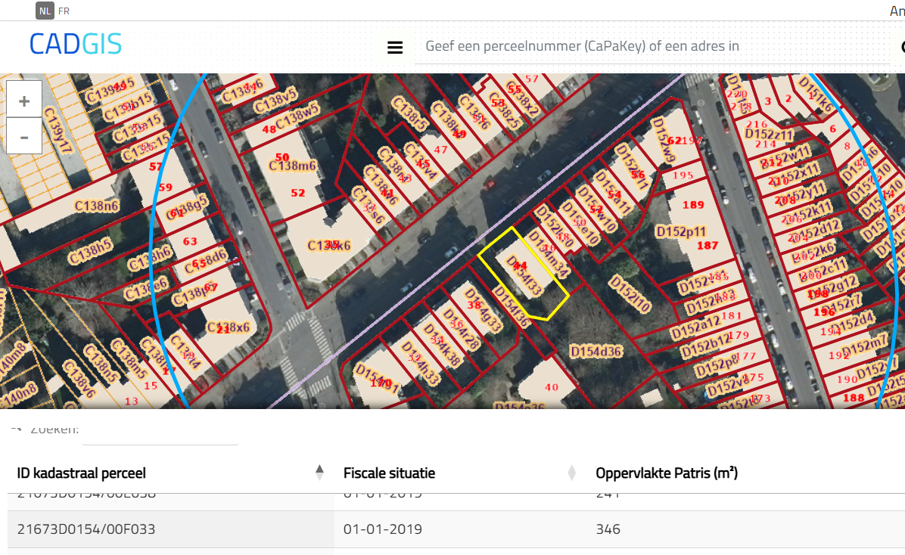Click the Oppervlakte Patris column header
Viewport: 905px width, 555px height.
pyautogui.click(x=666, y=473)
